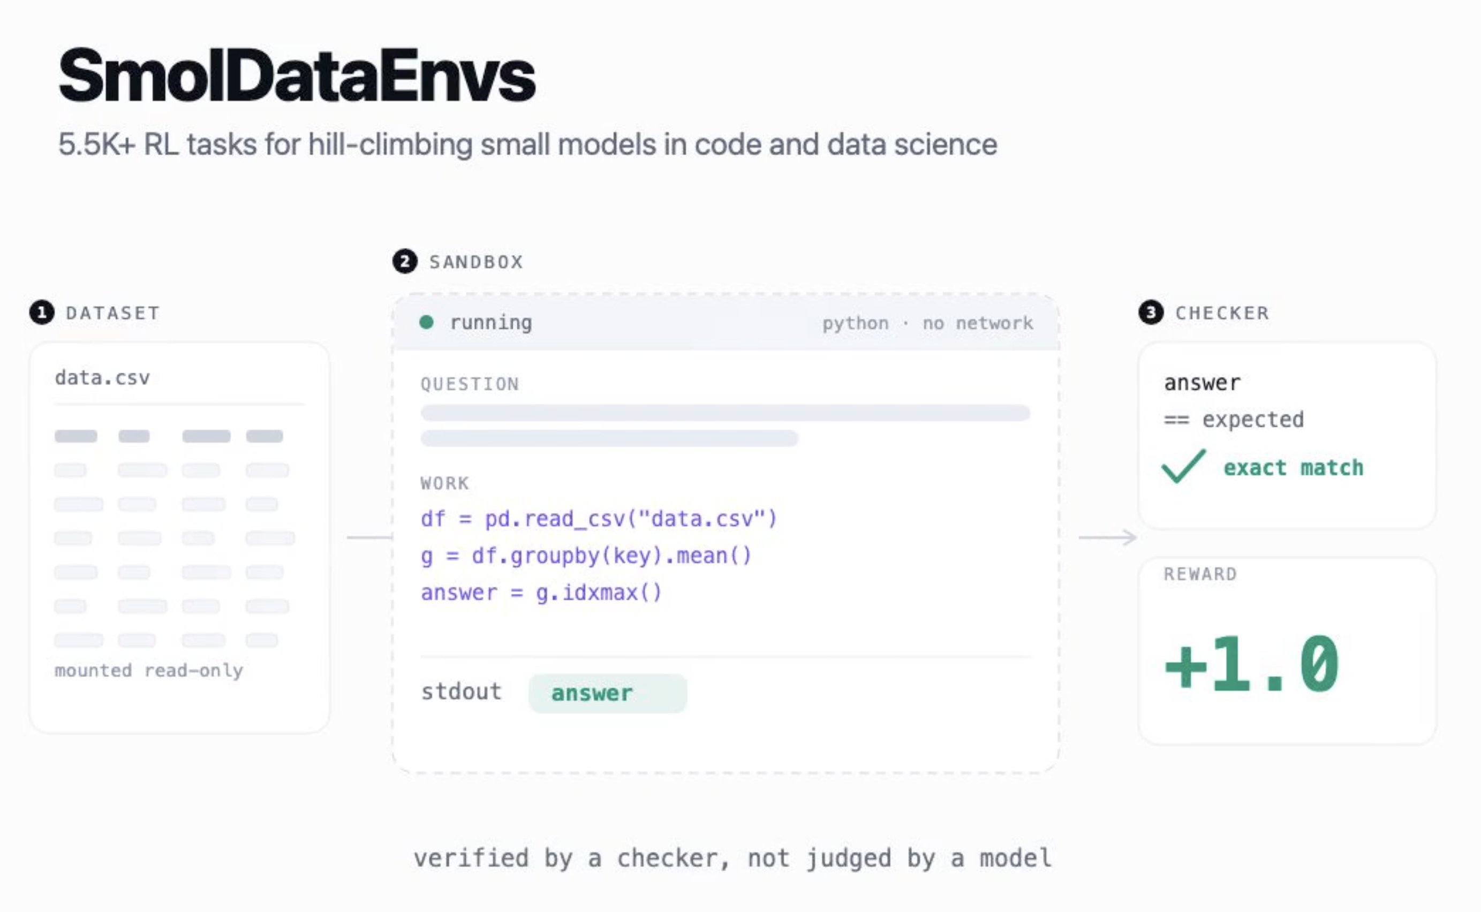This screenshot has width=1481, height=912.
Task: Click the arrow pointing to the checker
Action: tap(1108, 537)
